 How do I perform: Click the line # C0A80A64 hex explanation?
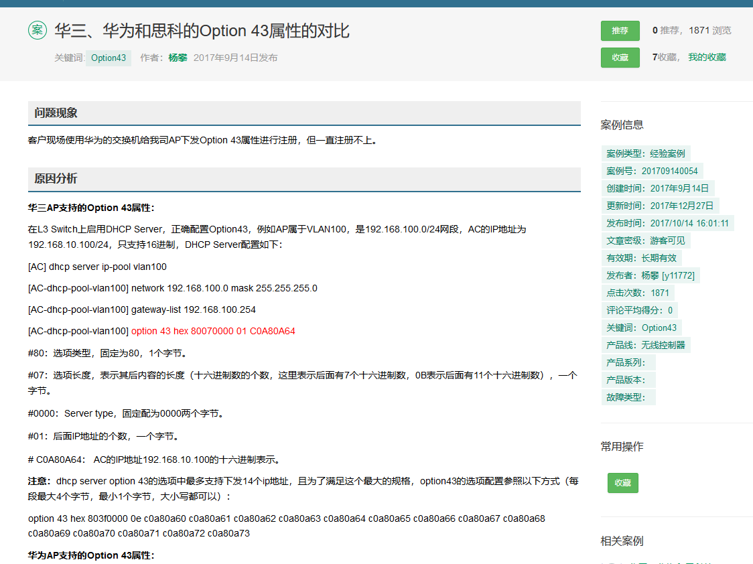tap(155, 460)
